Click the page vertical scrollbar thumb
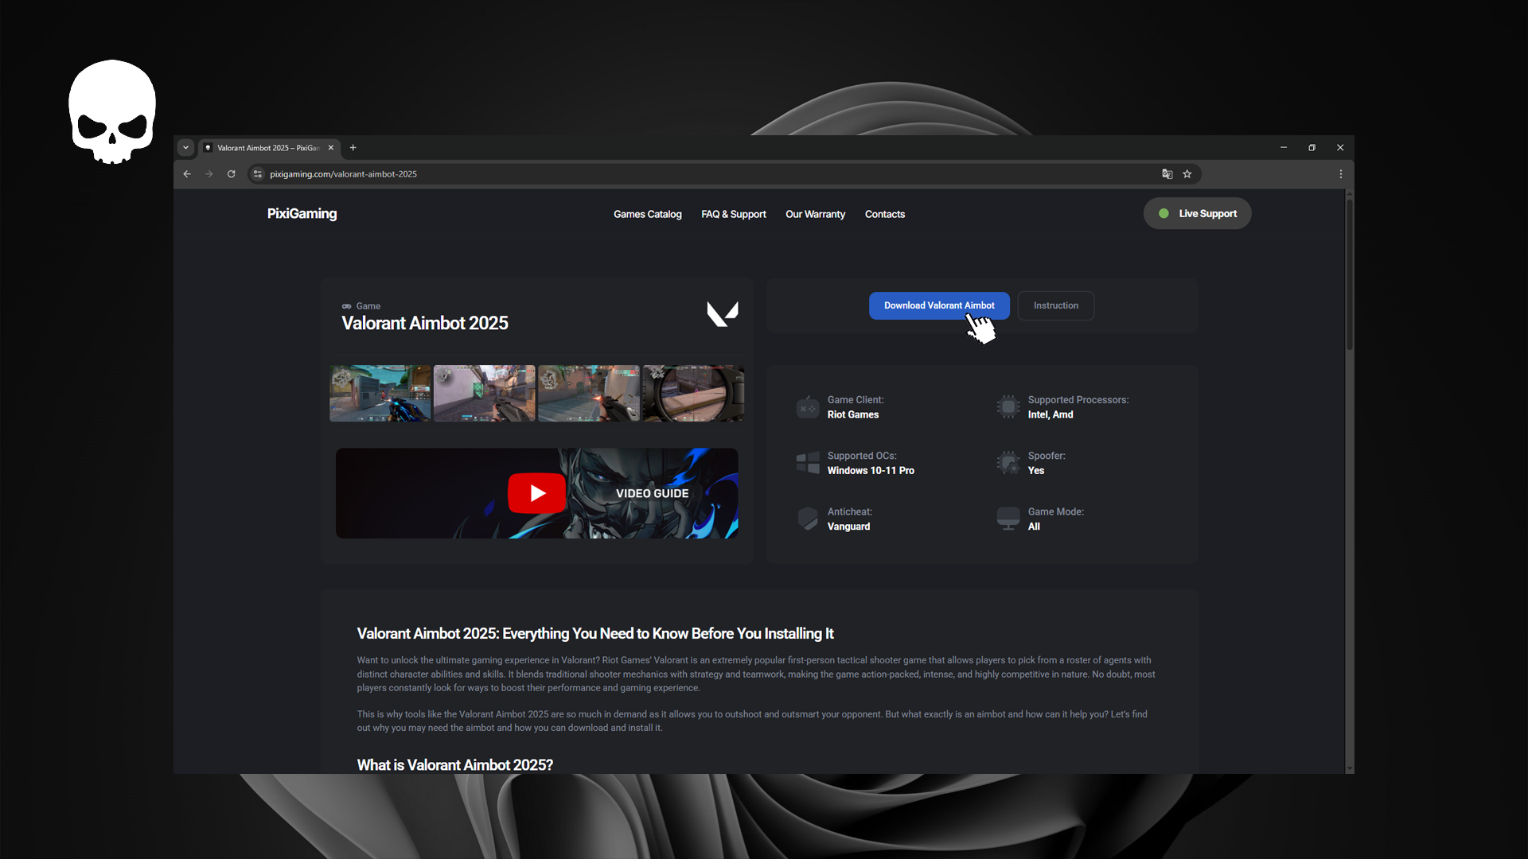The width and height of the screenshot is (1528, 859). 1349,274
